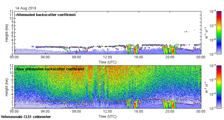Click the "Height (km)" axis label of the upper plot
The image size is (224, 120).
point(7,33)
